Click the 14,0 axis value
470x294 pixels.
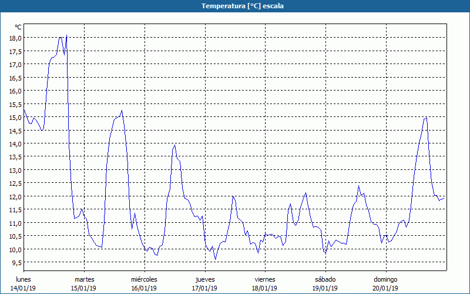pyautogui.click(x=16, y=143)
